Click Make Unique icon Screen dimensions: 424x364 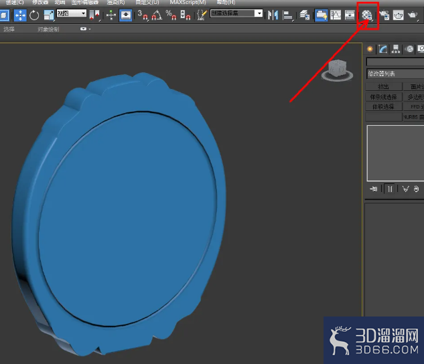click(x=405, y=189)
